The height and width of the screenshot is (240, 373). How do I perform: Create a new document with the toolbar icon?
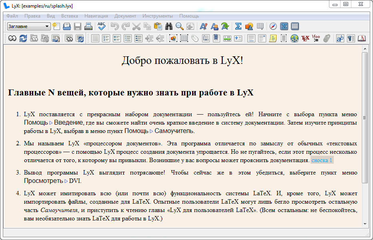[56, 26]
